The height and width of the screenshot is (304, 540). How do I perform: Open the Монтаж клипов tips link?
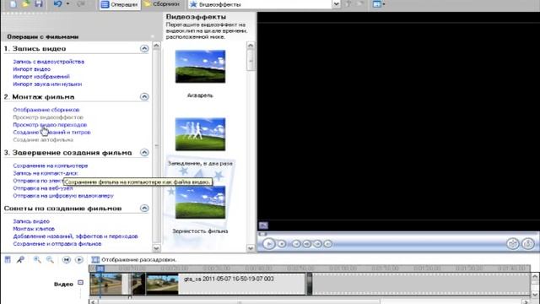coord(34,229)
